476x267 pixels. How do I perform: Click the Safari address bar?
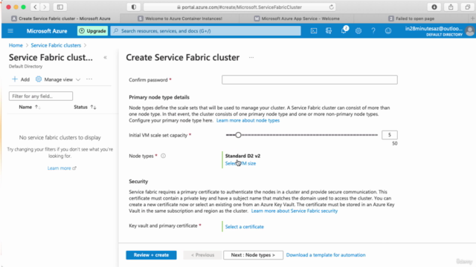coord(239,7)
